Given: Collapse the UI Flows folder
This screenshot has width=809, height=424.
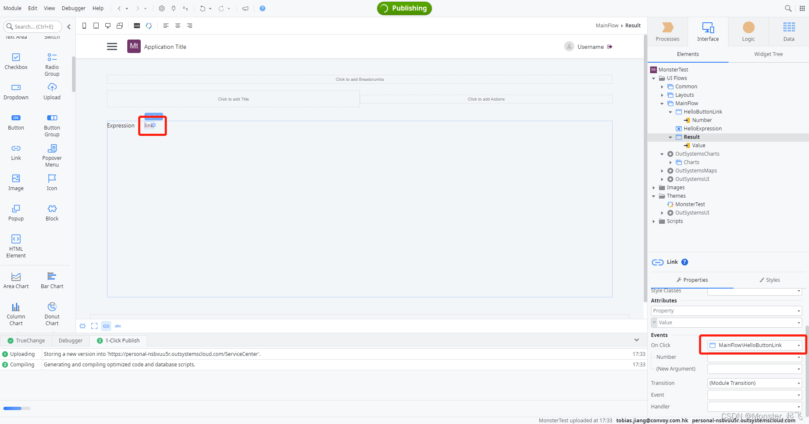Looking at the screenshot, I should click(x=654, y=78).
